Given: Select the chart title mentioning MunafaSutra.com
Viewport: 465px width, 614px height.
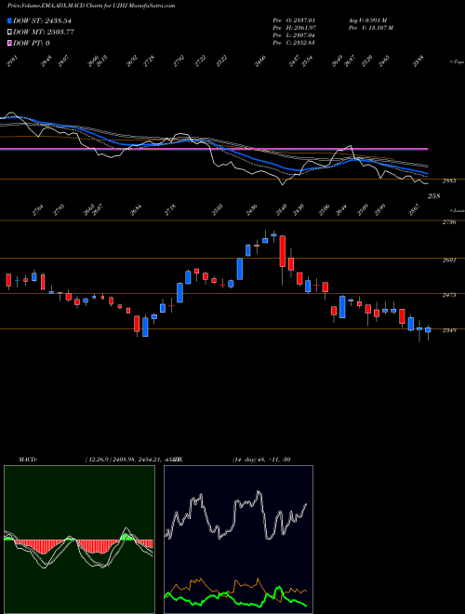Looking at the screenshot, I should pos(91,6).
